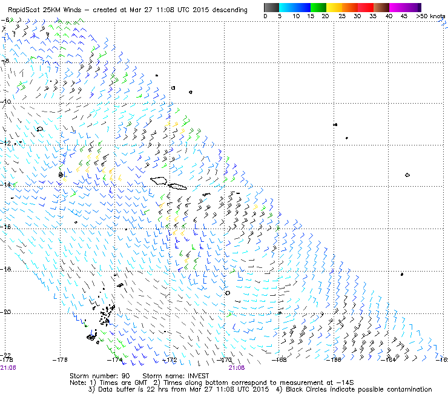Click the brown 35-40 knots legend swatch
The width and height of the screenshot is (448, 394).
point(381,7)
